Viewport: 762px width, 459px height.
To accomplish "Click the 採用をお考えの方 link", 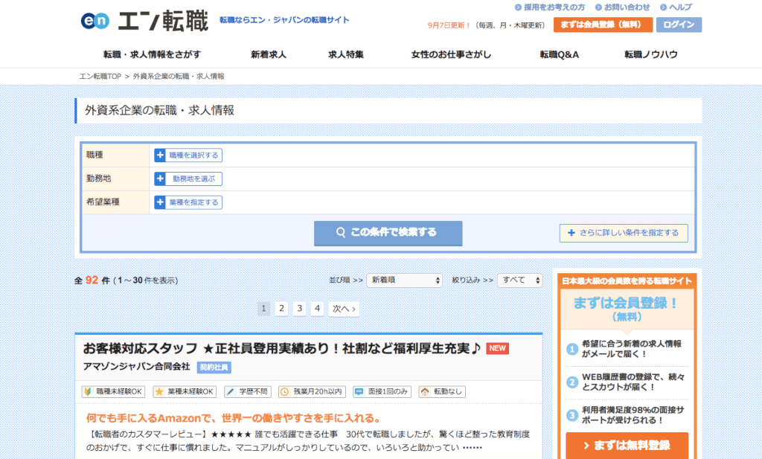I will coord(554,7).
